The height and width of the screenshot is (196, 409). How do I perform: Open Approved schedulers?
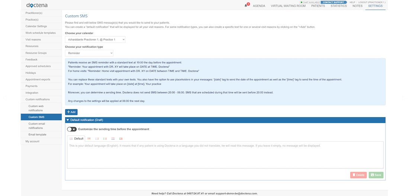tap(41, 66)
